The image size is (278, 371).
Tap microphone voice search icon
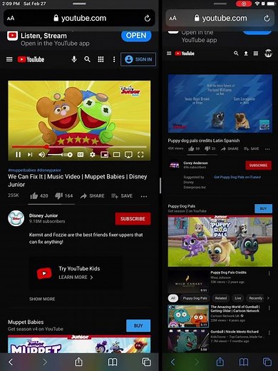(74, 59)
